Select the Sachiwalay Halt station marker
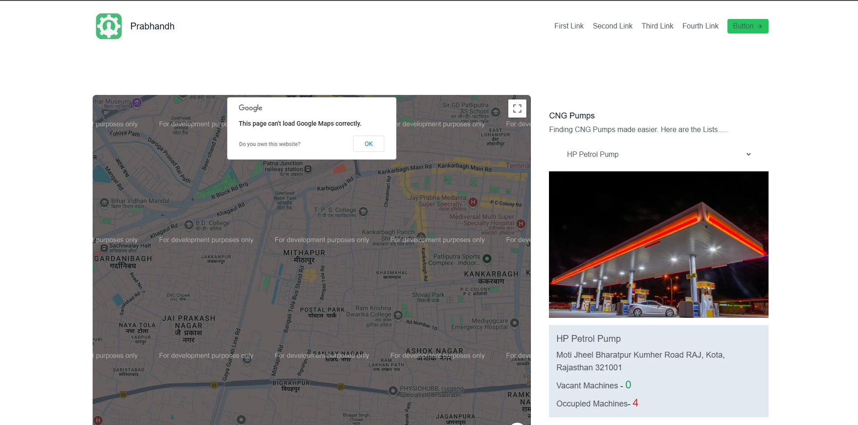 tap(104, 248)
